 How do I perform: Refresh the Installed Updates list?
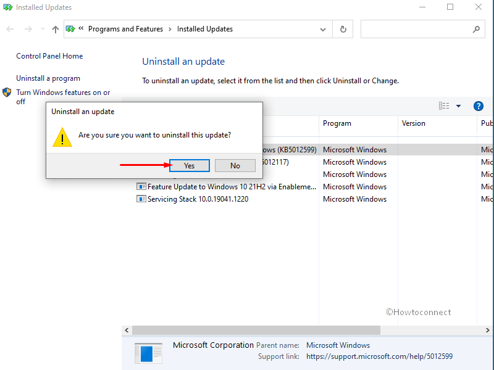tap(343, 29)
